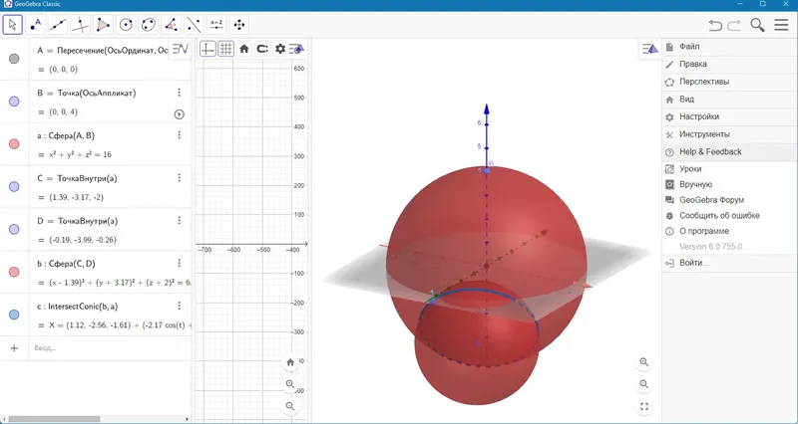The image size is (798, 424).
Task: Select the Angle tool
Action: [172, 24]
